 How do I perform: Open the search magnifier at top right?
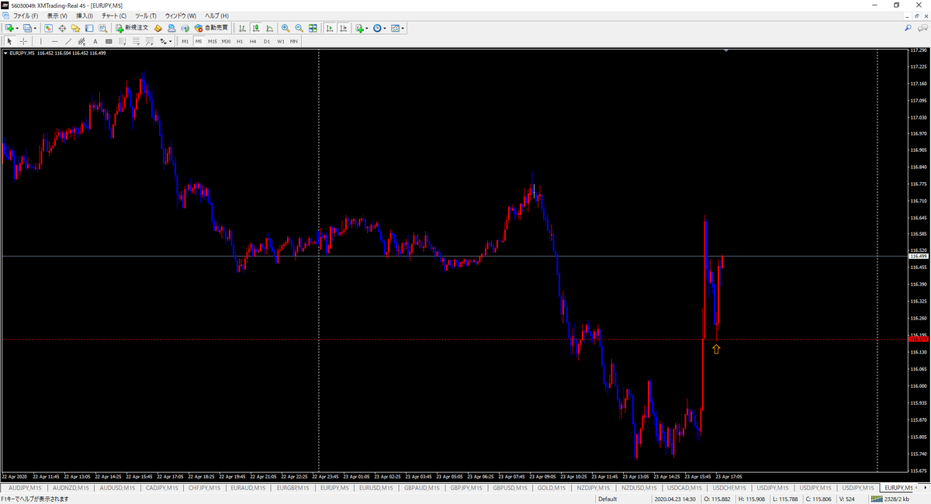pyautogui.click(x=908, y=28)
